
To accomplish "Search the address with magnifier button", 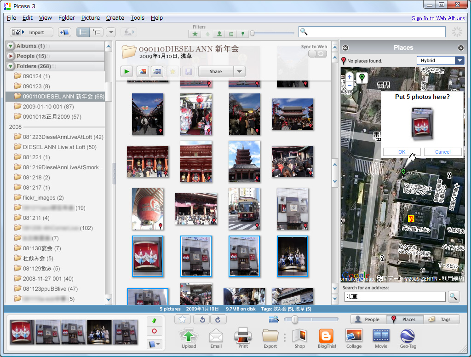I will point(453,297).
